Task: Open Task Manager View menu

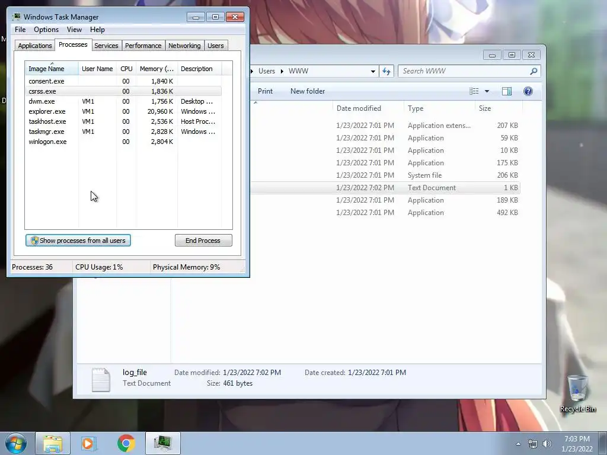Action: [x=74, y=30]
